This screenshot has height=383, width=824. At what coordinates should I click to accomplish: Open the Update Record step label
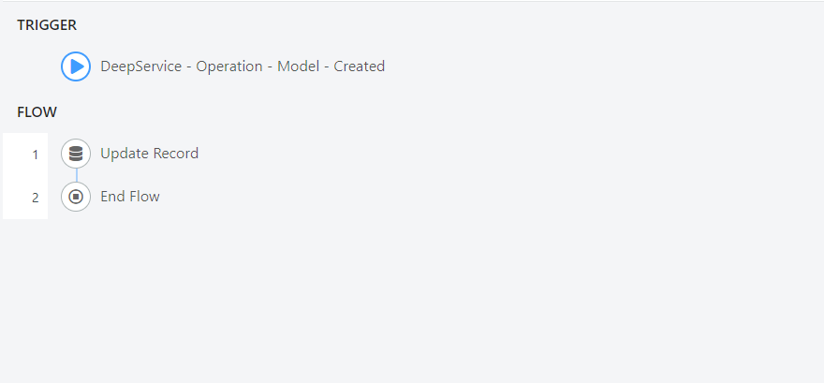click(x=149, y=154)
